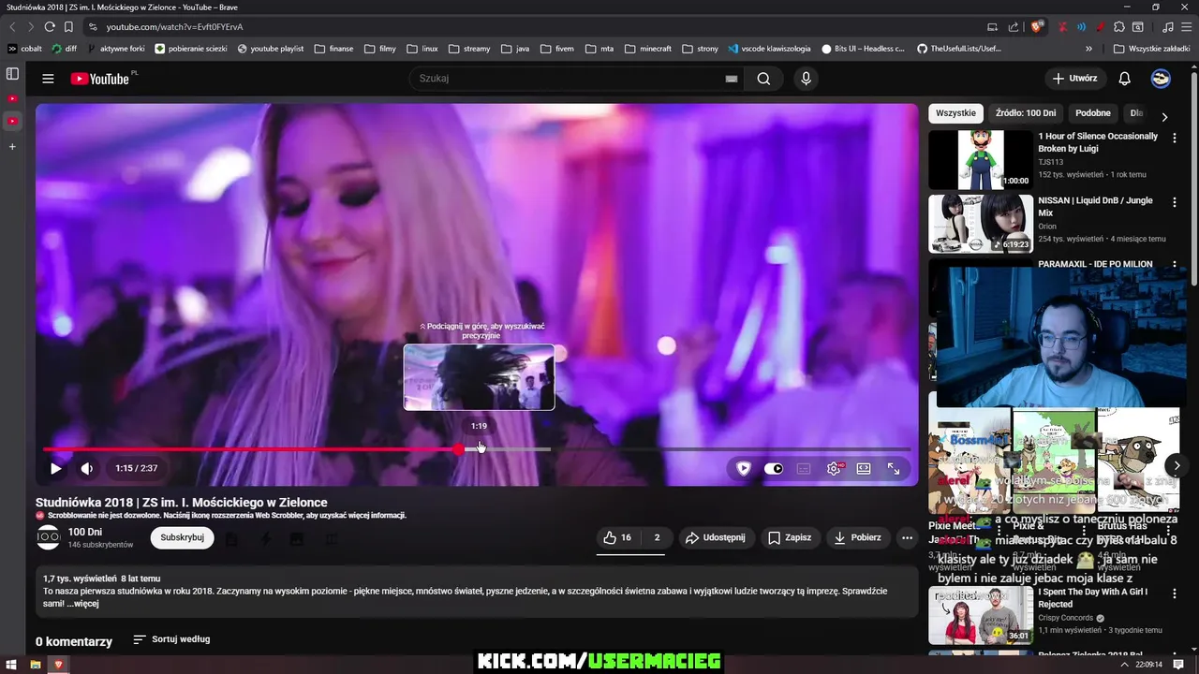Go back with browser back arrow

12,27
